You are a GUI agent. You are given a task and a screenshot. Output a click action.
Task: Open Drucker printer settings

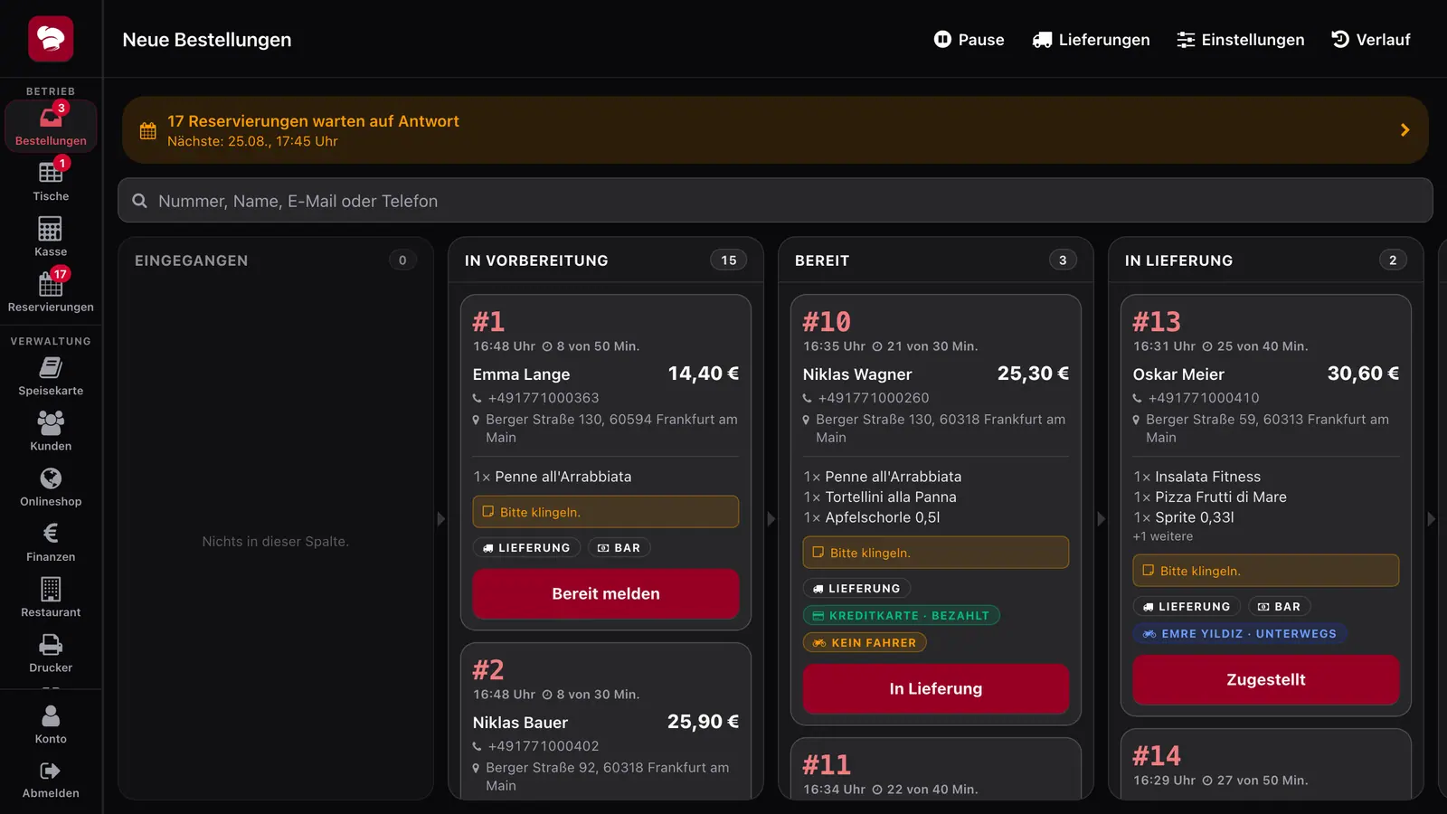(x=51, y=653)
